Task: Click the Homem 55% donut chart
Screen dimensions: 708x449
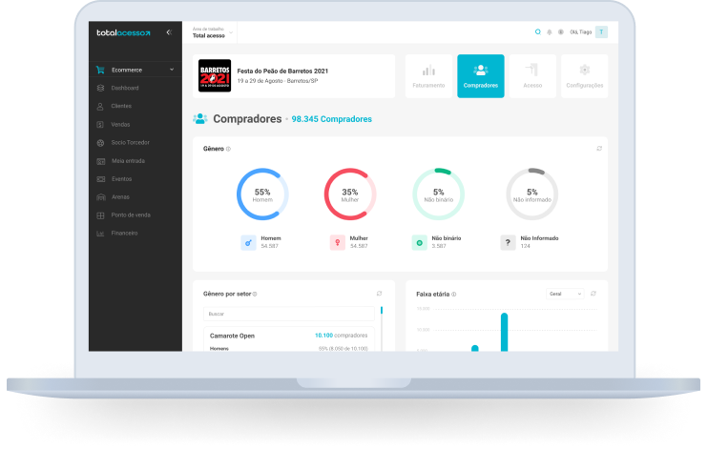Action: click(262, 194)
